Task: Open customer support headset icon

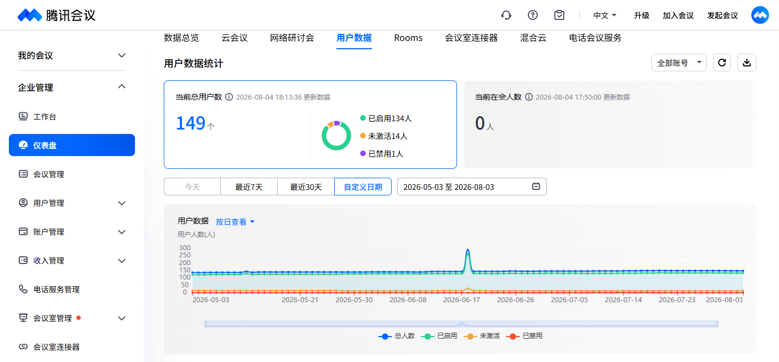Action: click(x=506, y=15)
